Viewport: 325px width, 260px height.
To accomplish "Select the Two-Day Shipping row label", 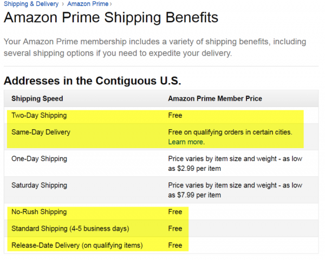I will tap(38, 115).
